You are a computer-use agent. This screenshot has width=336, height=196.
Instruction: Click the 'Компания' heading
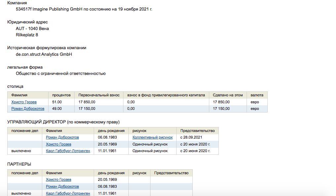17,3
